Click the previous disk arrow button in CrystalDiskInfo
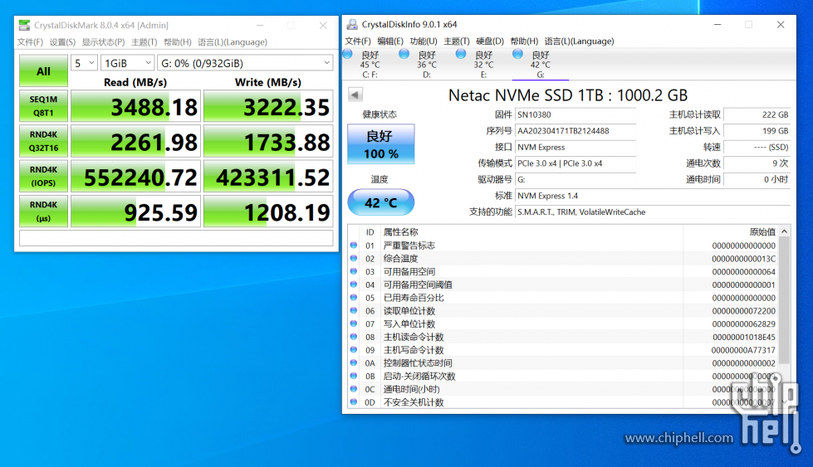This screenshot has height=467, width=813. click(x=355, y=95)
